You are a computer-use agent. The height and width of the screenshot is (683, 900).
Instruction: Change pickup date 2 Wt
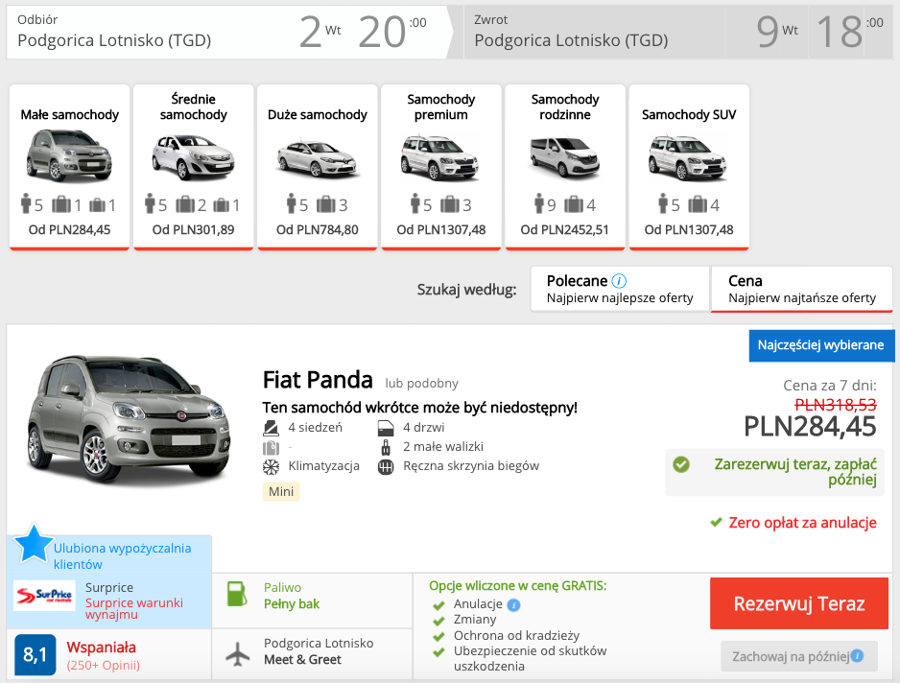tap(320, 32)
